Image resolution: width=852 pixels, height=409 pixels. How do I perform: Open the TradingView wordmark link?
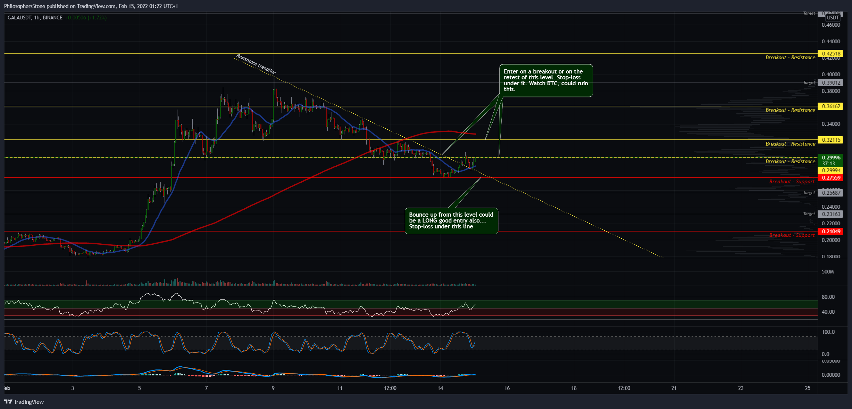29,402
